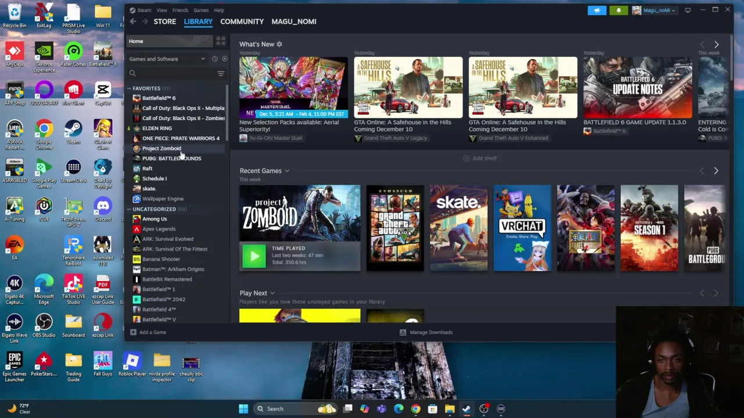This screenshot has height=418, width=744.
Task: Open VRChat recent game cover
Action: click(x=522, y=228)
